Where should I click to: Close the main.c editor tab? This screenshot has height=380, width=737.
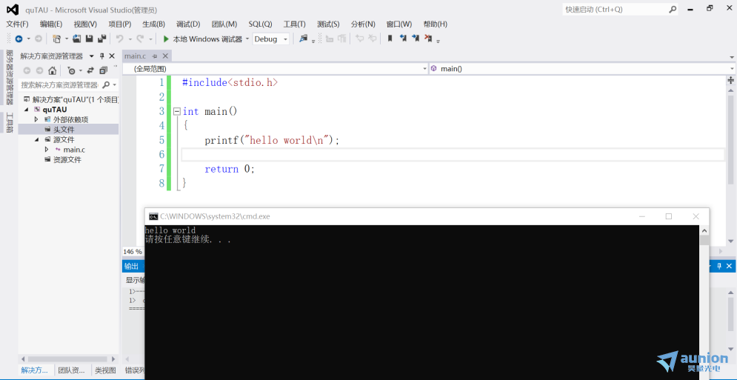pos(165,56)
